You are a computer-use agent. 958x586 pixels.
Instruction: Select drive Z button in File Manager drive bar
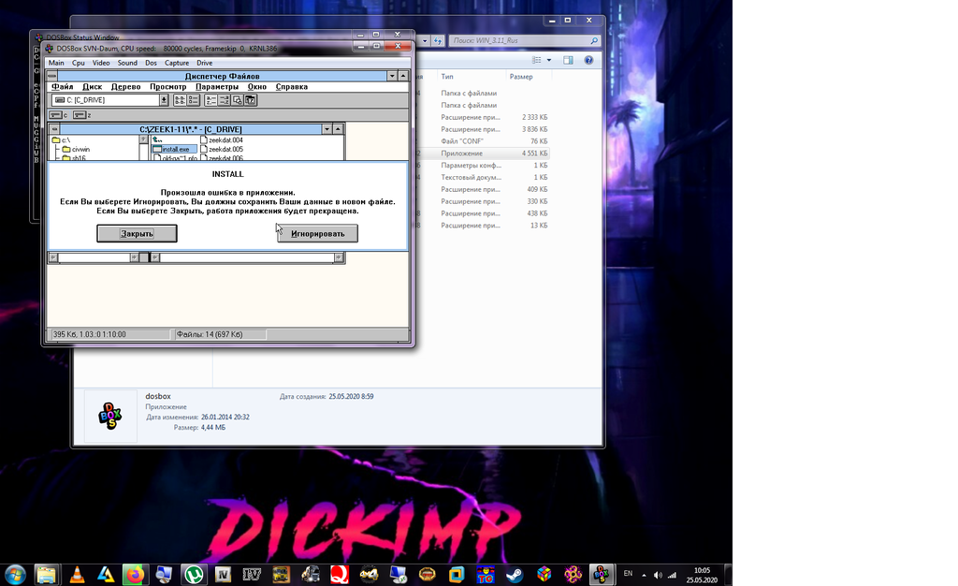coord(79,114)
